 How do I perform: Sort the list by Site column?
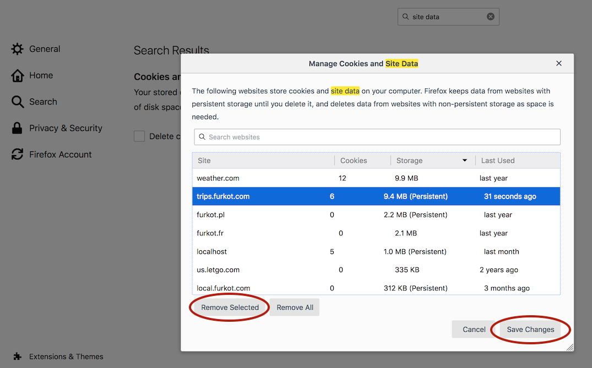pyautogui.click(x=263, y=161)
